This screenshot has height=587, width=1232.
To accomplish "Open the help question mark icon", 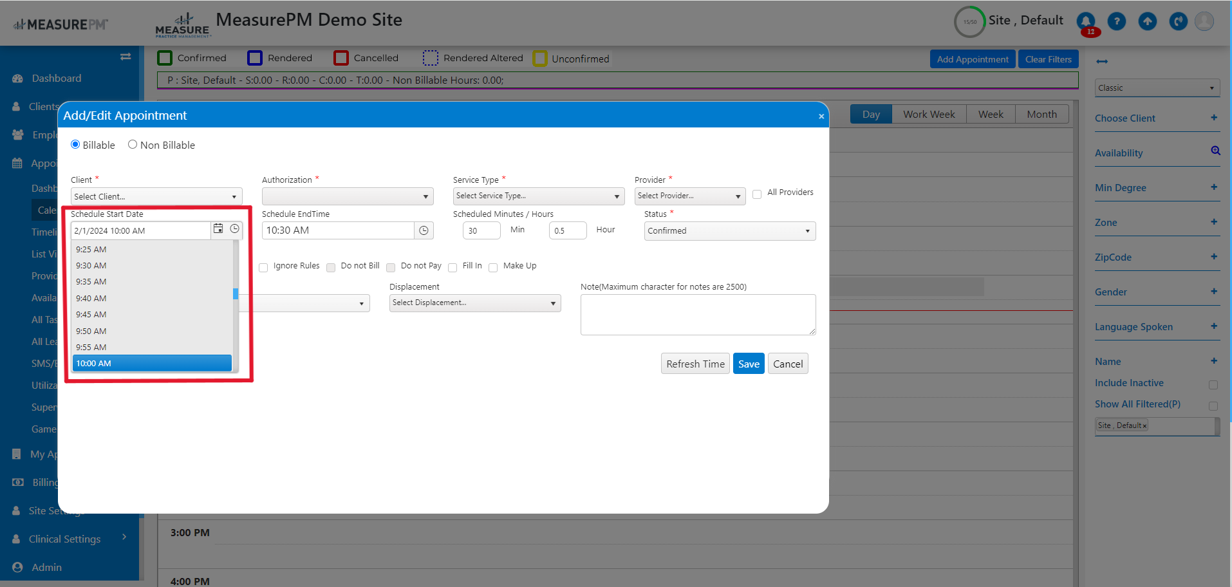I will [1117, 21].
